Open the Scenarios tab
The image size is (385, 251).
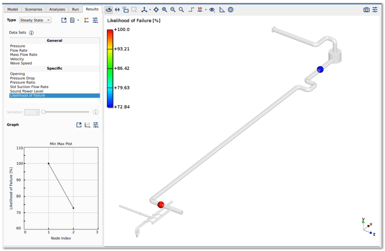tap(33, 9)
